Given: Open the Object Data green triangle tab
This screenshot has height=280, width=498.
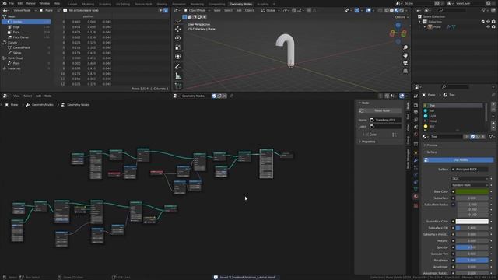Looking at the screenshot, I should [x=416, y=189].
